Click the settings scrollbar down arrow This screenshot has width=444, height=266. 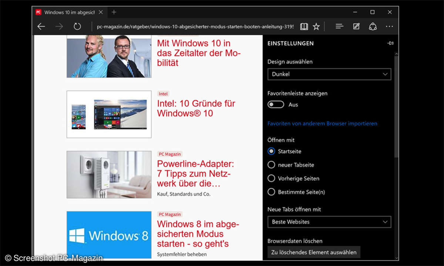[x=396, y=258]
